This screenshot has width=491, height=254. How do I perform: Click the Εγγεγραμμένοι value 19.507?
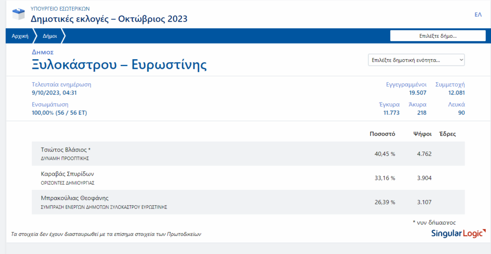[418, 93]
